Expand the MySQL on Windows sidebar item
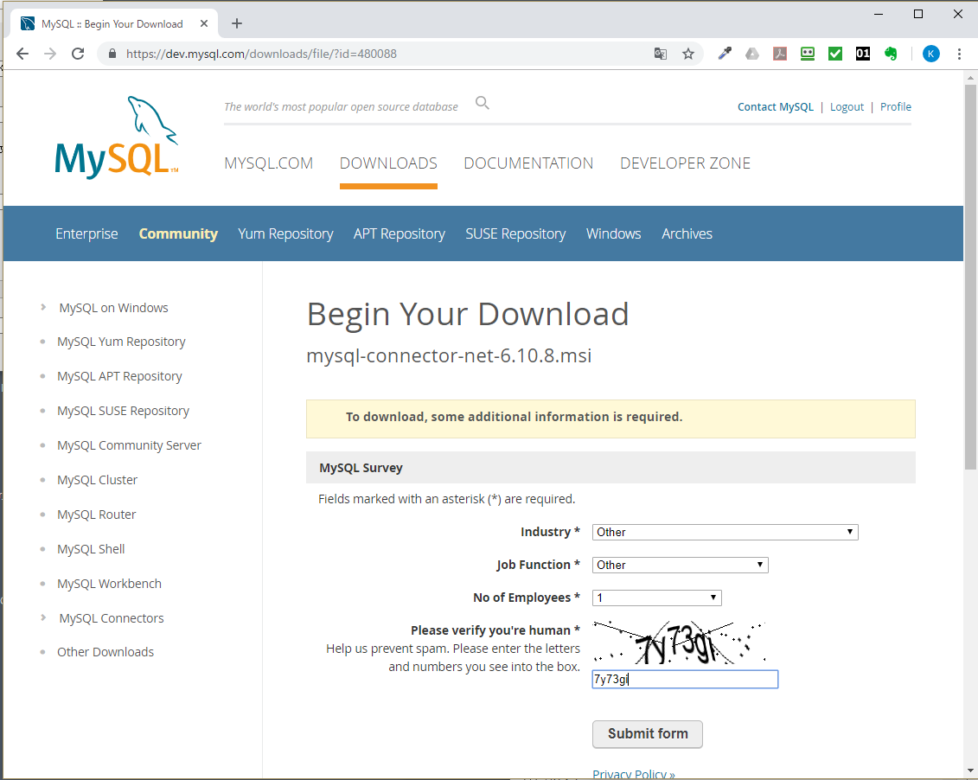The image size is (978, 780). 113,308
